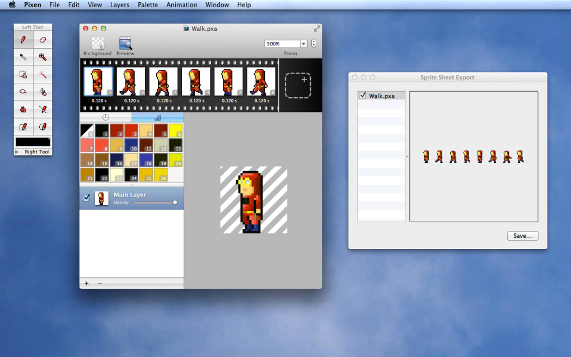Uncheck Walk.pxa in Sprite Sheet Export
Image resolution: width=571 pixels, height=357 pixels.
(363, 96)
